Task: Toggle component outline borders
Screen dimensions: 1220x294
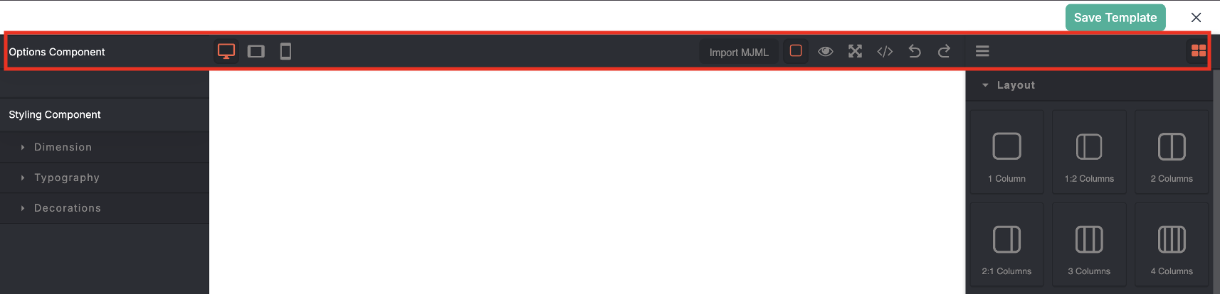Action: point(796,51)
